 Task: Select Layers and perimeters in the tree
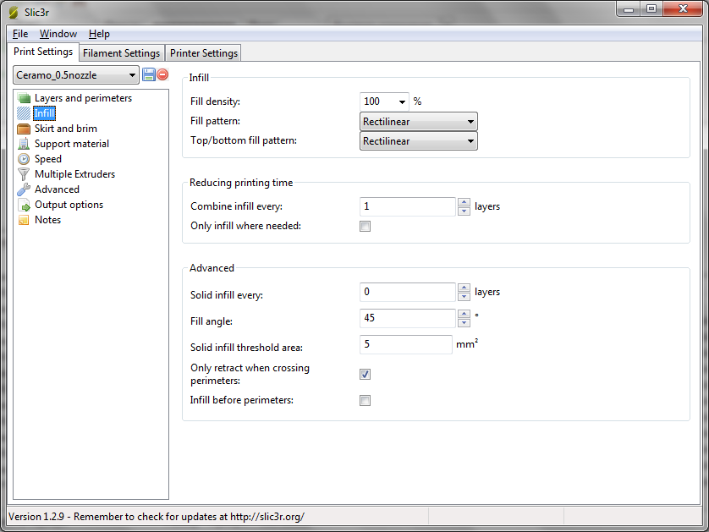click(83, 98)
